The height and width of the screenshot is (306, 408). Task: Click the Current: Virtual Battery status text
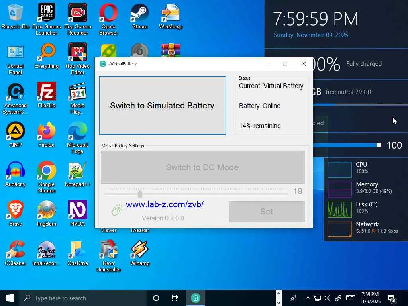[271, 86]
